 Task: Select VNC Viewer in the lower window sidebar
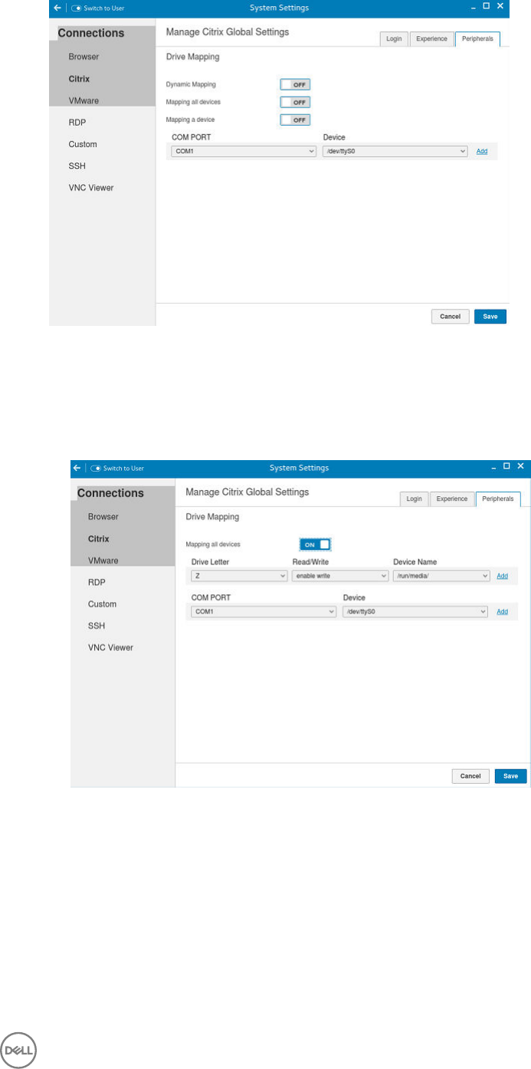click(x=110, y=647)
